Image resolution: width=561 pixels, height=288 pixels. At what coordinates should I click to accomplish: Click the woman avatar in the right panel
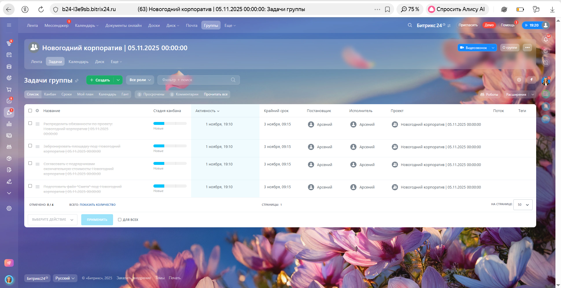point(546,81)
